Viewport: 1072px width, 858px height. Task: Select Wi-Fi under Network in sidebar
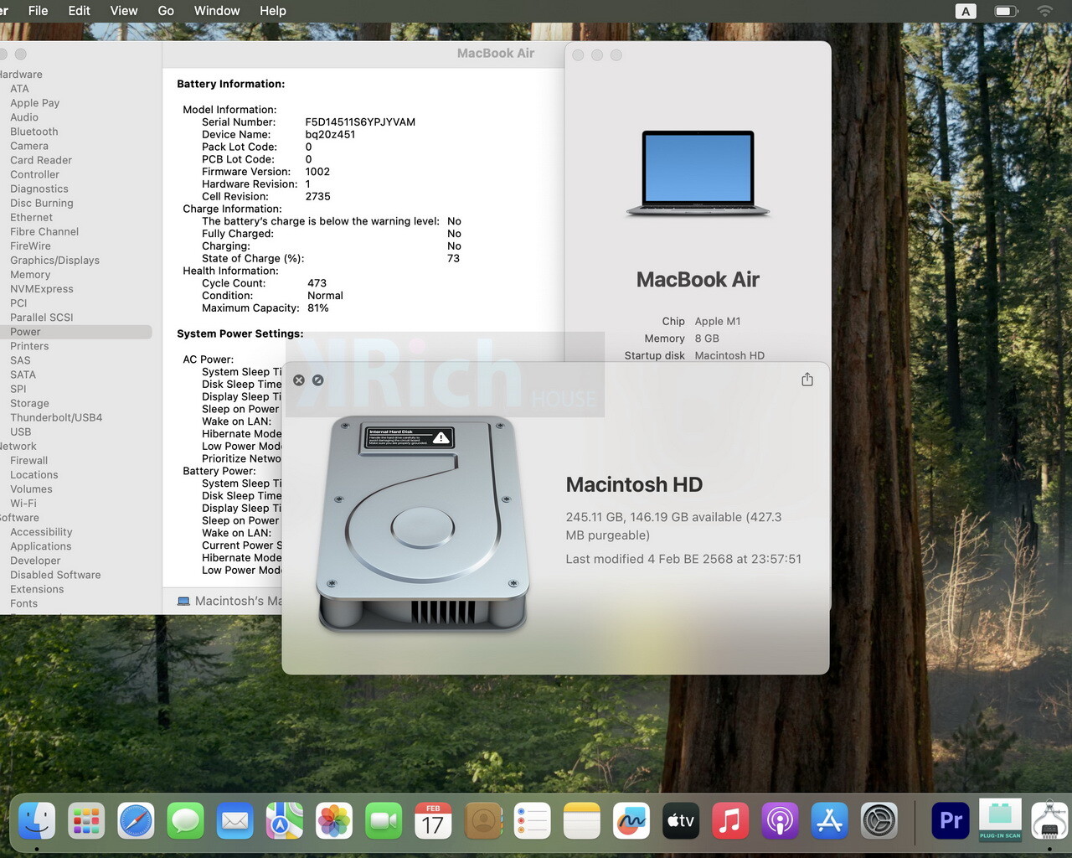click(23, 504)
